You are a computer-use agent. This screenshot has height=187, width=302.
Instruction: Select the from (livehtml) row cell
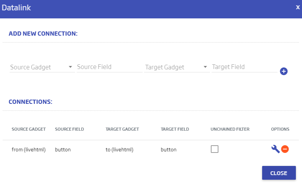(x=29, y=150)
